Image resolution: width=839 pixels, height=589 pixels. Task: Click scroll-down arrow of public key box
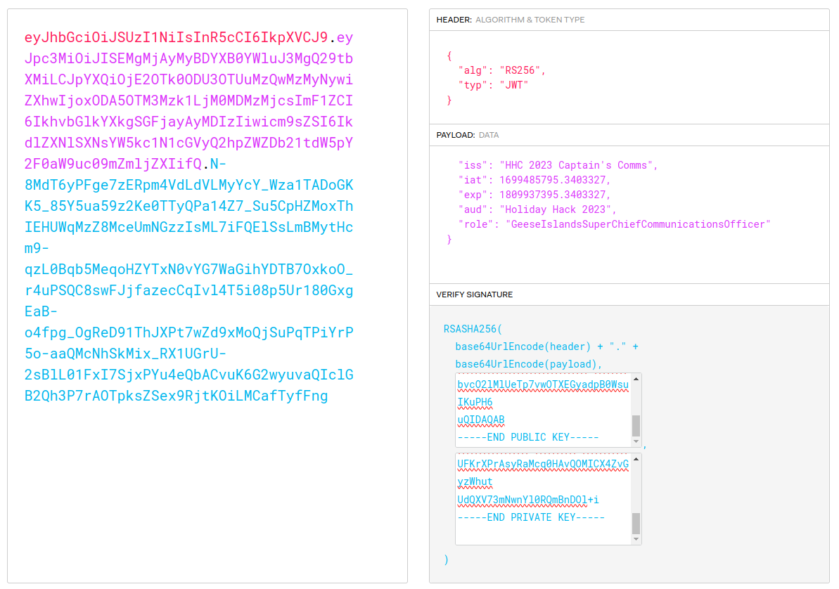point(636,442)
